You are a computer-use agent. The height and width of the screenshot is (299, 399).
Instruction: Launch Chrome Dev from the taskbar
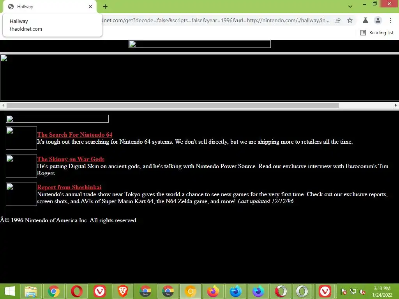[168, 291]
